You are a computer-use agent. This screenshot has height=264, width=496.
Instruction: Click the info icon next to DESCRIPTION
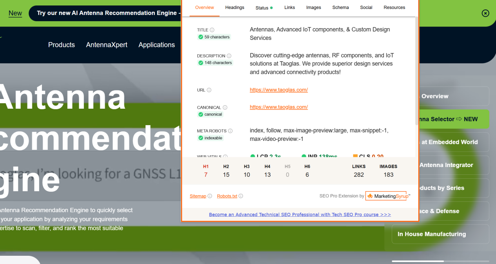229,56
